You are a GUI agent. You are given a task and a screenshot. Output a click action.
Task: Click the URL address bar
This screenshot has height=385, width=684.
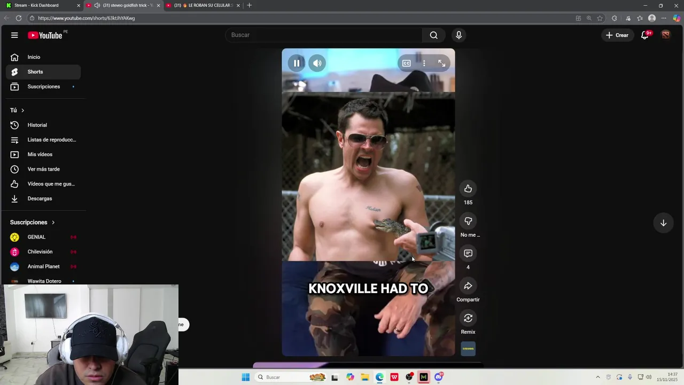point(299,18)
